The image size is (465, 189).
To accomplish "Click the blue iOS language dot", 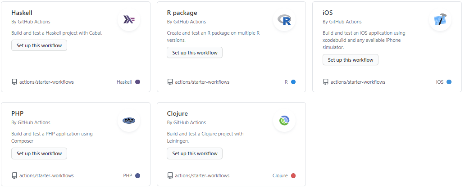I will (449, 82).
